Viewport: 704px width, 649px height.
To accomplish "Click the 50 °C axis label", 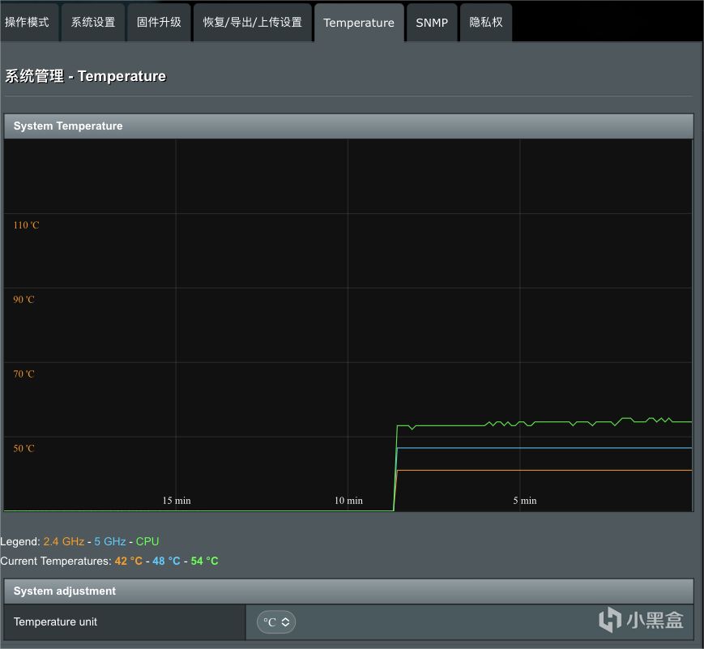I will tap(23, 448).
